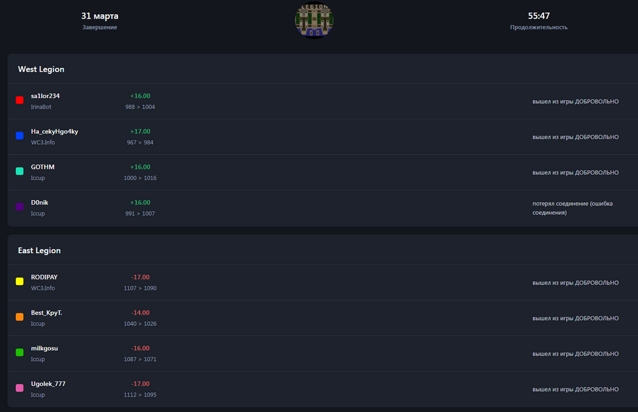Click the West Legion team header
The width and height of the screenshot is (638, 412).
[41, 69]
